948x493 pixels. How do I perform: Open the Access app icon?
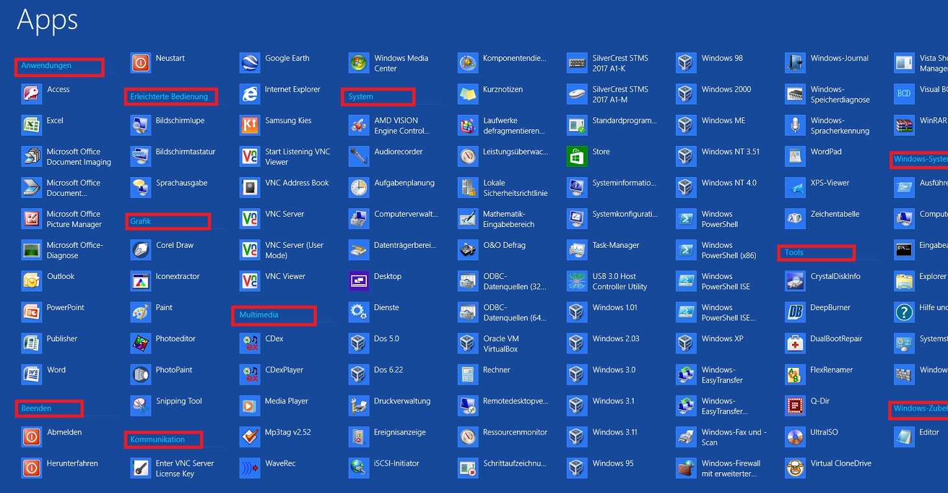(x=31, y=94)
